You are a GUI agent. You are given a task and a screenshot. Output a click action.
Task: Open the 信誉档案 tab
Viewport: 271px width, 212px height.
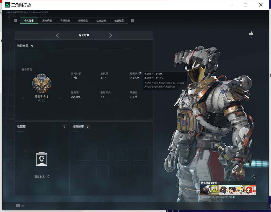click(x=119, y=21)
